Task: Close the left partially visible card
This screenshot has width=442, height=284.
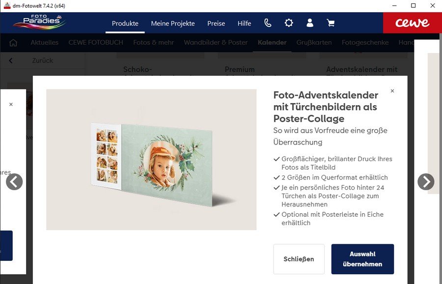Action: pos(11,104)
